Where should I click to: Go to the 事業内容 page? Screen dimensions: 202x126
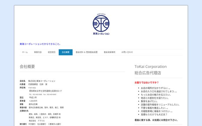tap(38, 52)
